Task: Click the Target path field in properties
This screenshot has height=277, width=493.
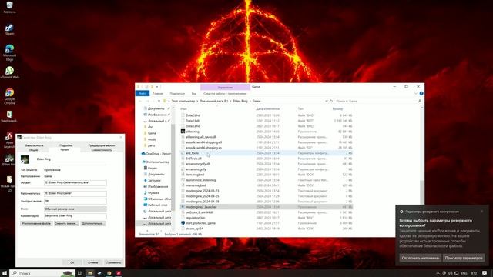Action: [x=75, y=183]
